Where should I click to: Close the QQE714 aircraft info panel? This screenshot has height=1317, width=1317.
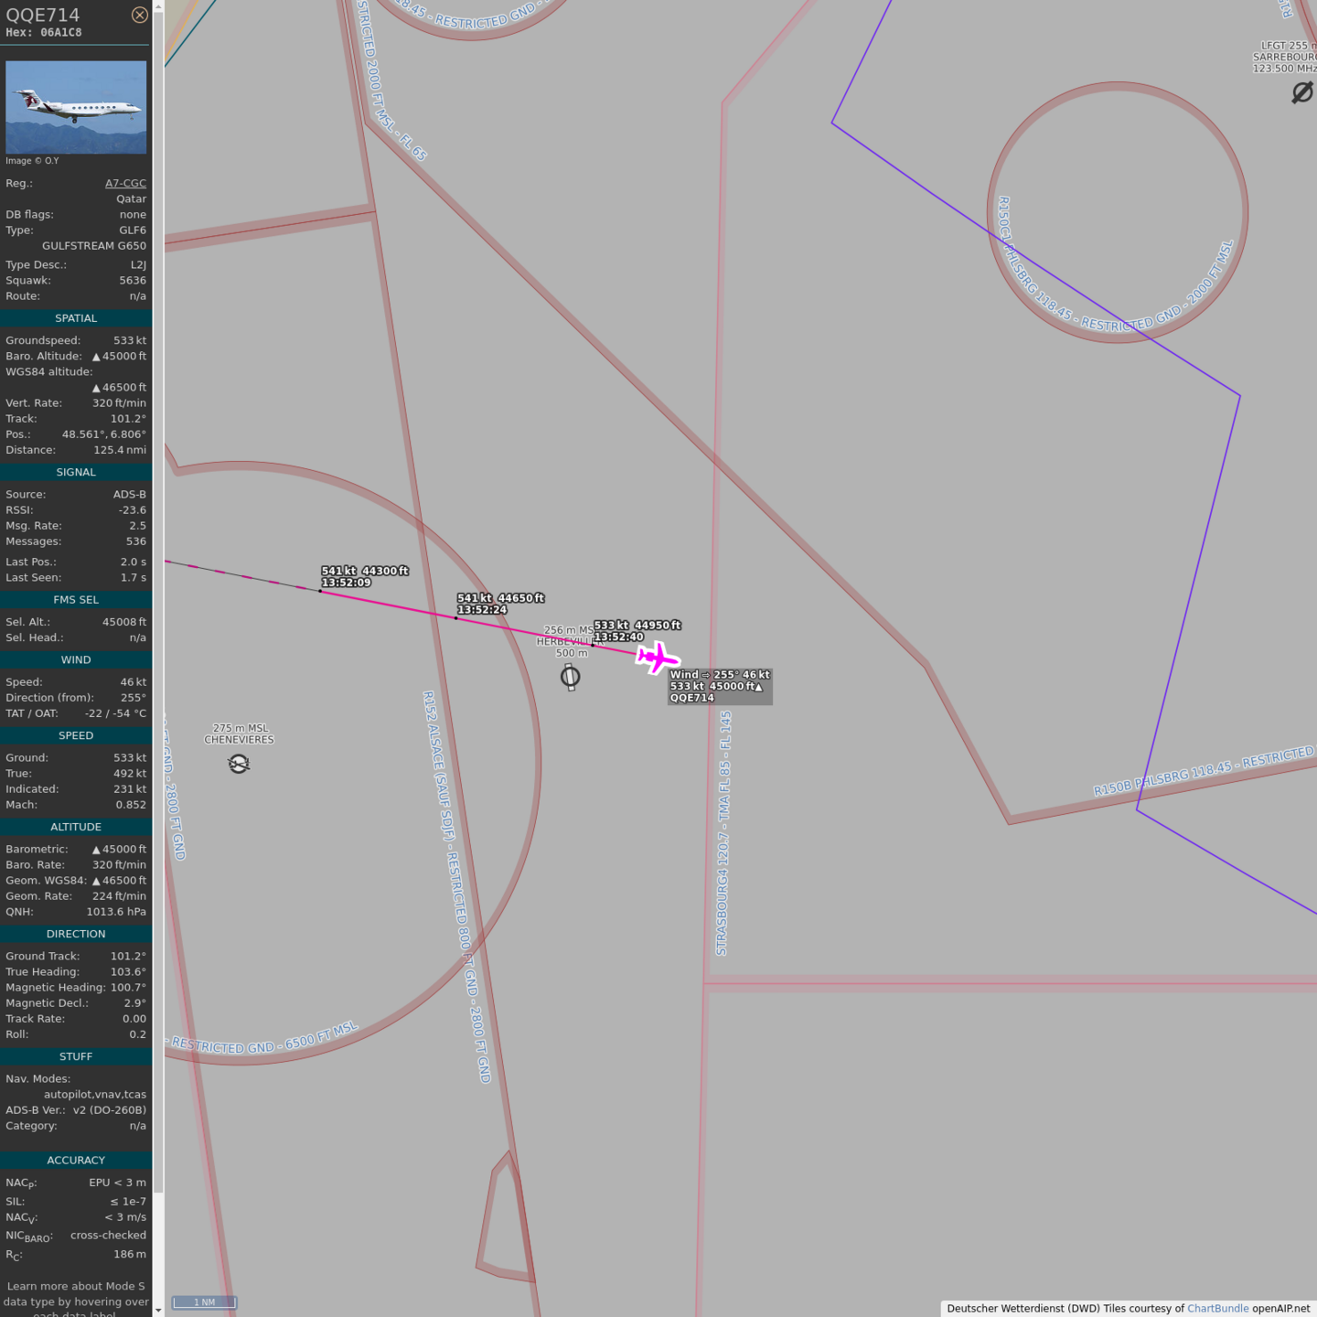[139, 15]
